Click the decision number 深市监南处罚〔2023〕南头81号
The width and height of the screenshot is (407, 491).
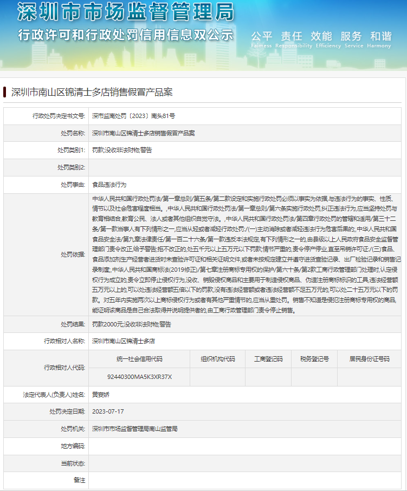pos(133,116)
